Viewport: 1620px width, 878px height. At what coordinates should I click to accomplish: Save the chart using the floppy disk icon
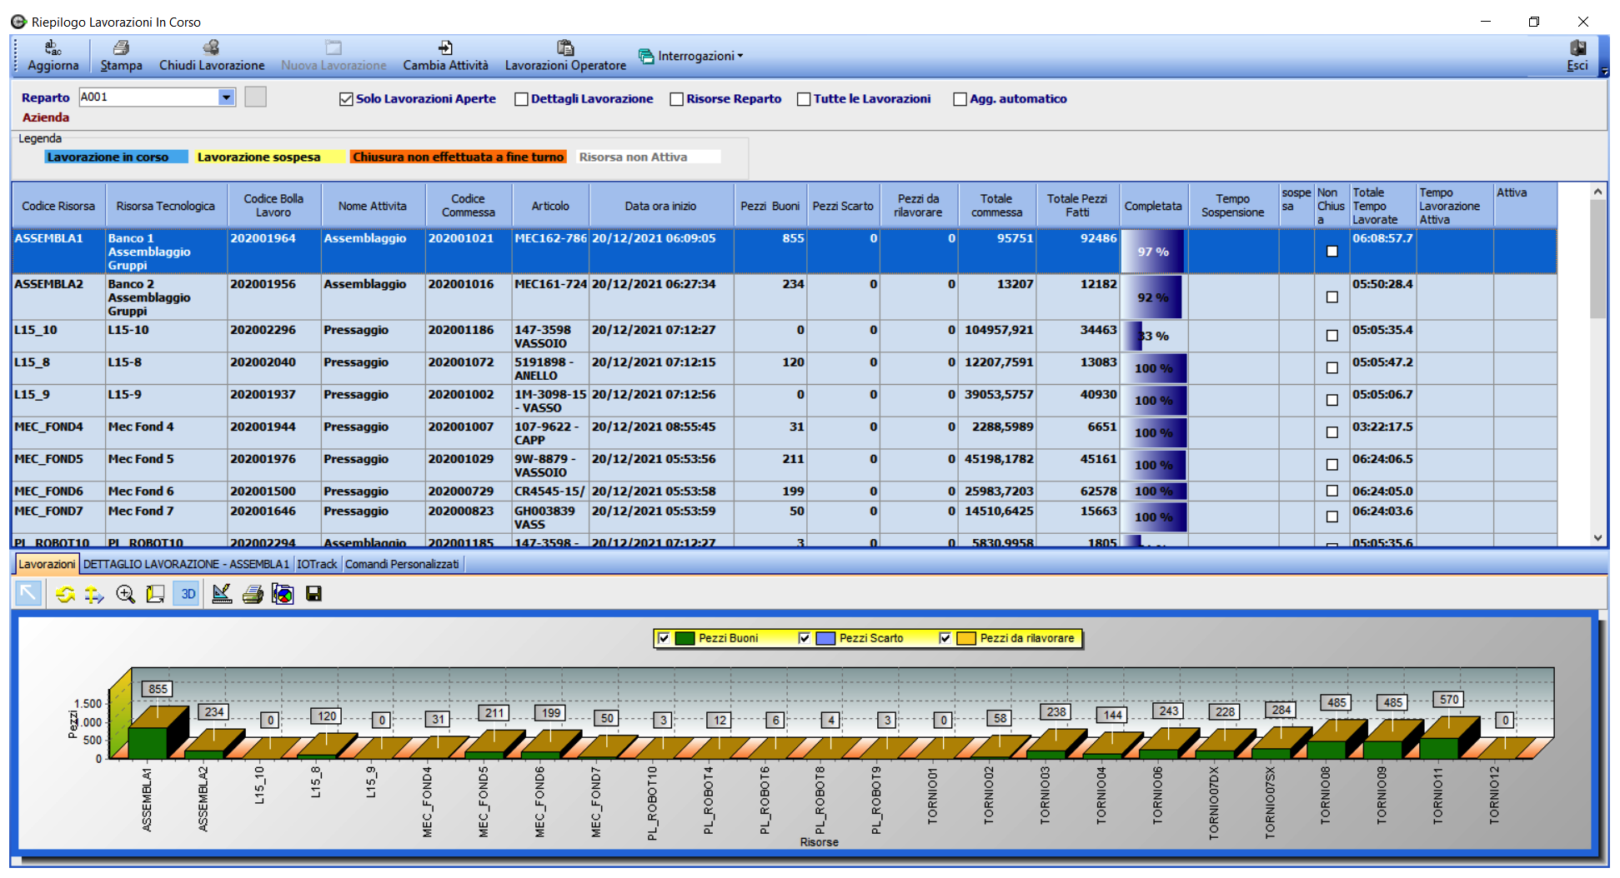tap(313, 594)
